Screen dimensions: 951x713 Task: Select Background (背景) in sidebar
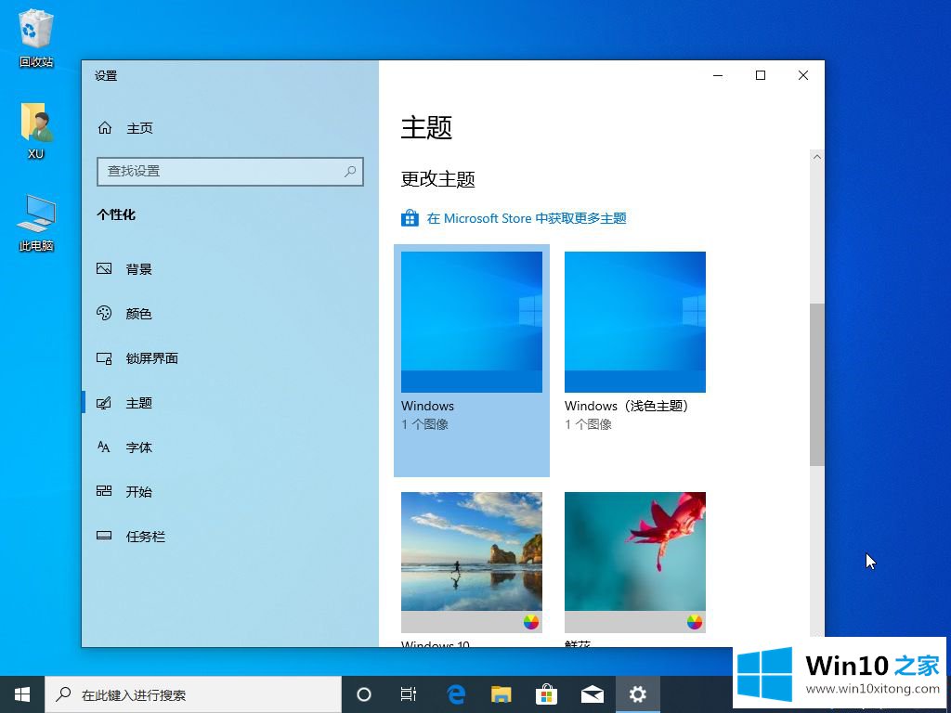(x=105, y=269)
